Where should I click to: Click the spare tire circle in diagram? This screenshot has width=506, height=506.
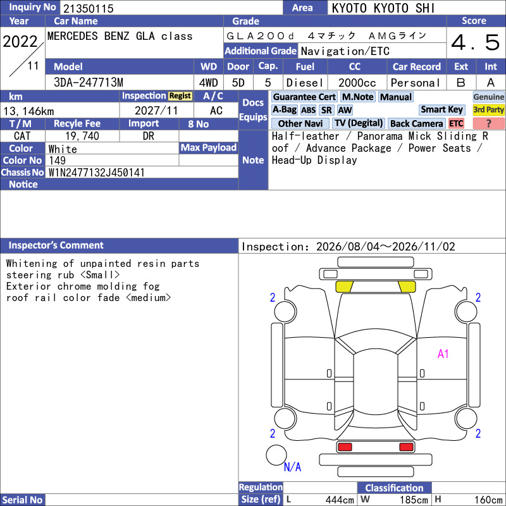[x=276, y=455]
